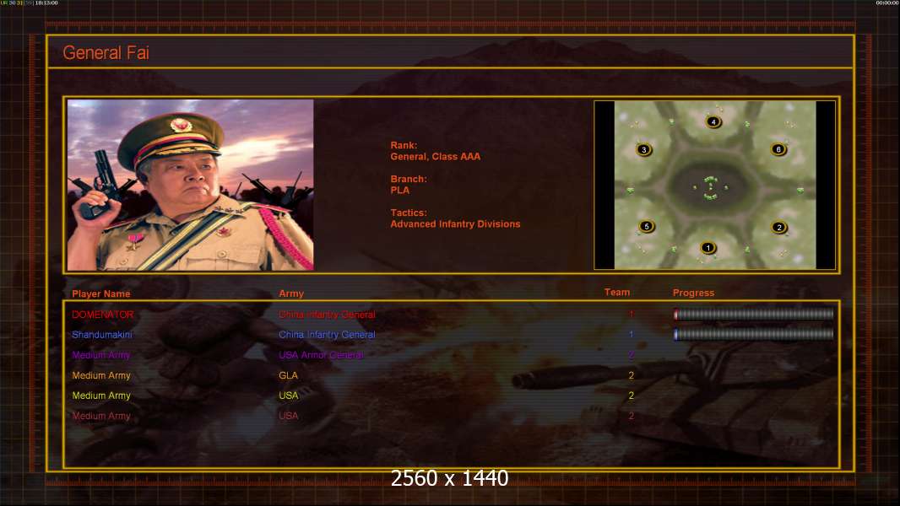Click the "Team" column header
Image resolution: width=900 pixels, height=506 pixels.
[617, 293]
